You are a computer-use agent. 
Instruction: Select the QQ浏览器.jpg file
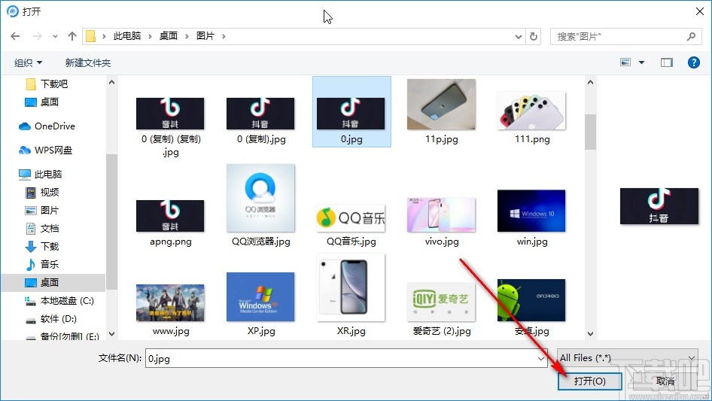260,205
